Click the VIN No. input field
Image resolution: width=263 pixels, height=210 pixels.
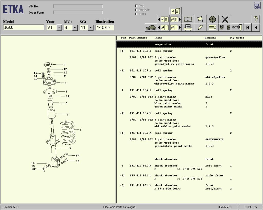pyautogui.click(x=78, y=6)
